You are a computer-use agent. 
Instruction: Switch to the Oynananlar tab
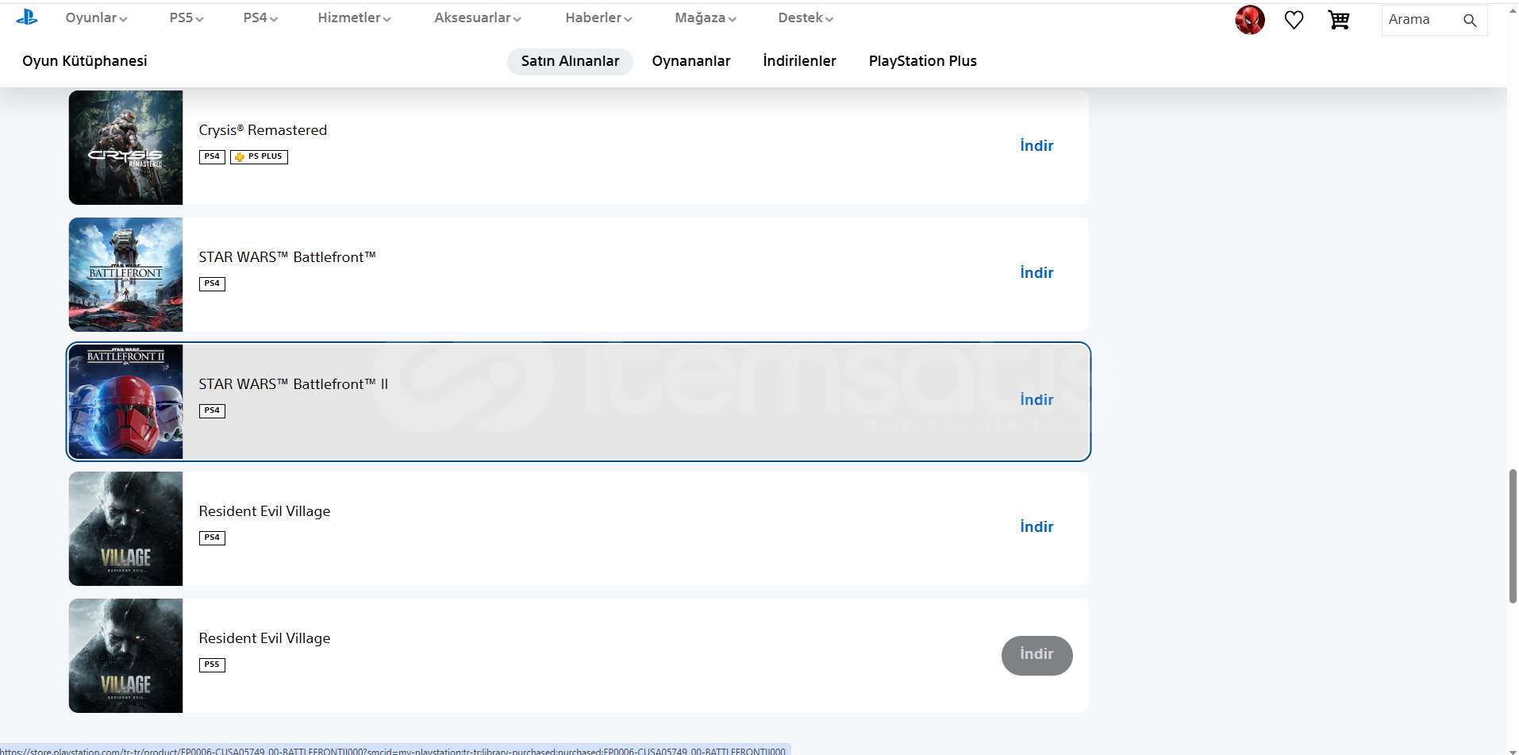pos(691,61)
